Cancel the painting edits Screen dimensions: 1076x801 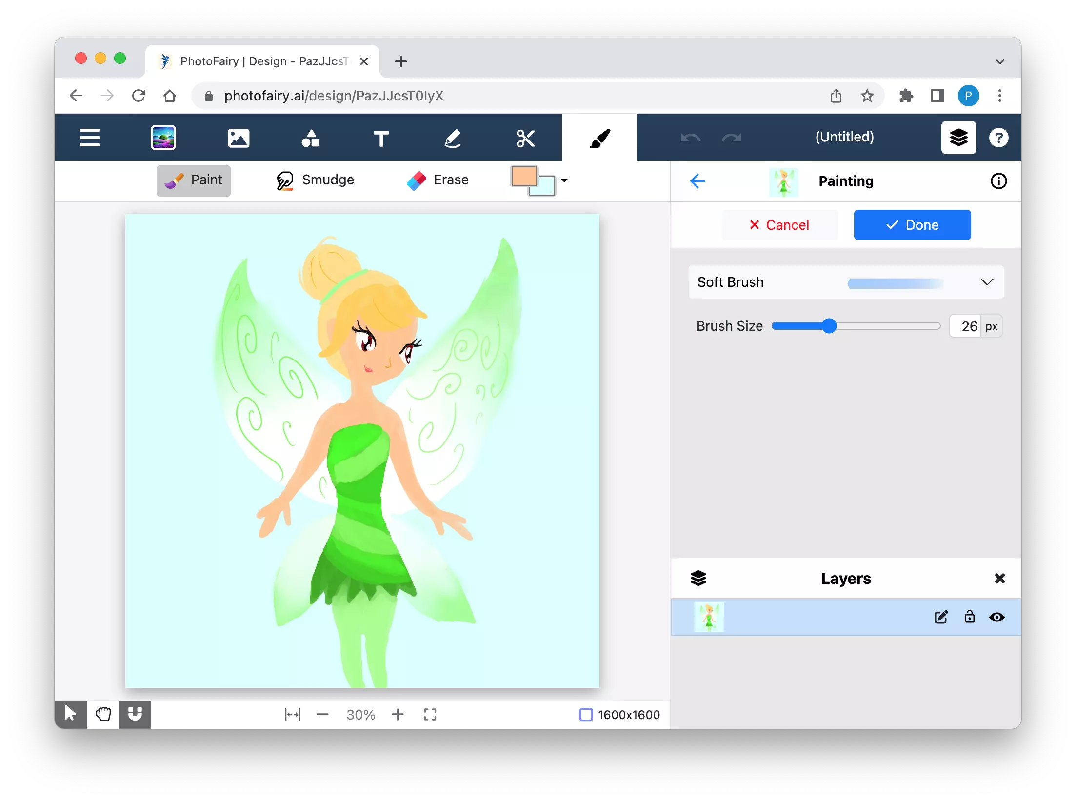[780, 225]
